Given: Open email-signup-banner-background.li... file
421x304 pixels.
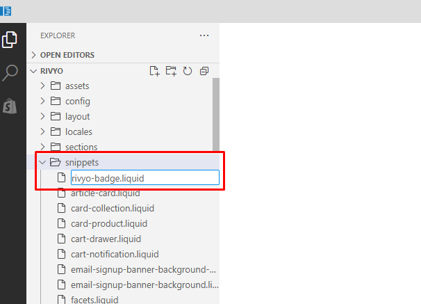Looking at the screenshot, I should [145, 285].
